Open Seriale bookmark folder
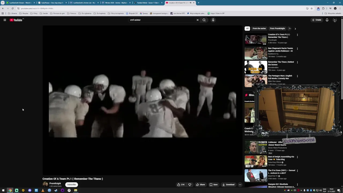The width and height of the screenshot is (343, 193). point(44,13)
